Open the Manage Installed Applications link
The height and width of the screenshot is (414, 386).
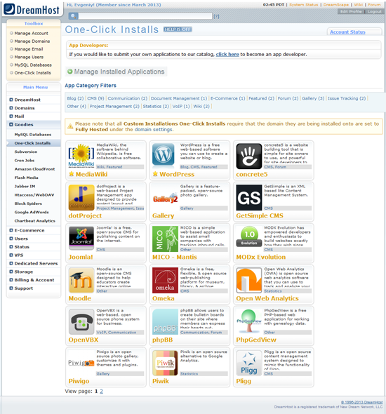coord(119,72)
